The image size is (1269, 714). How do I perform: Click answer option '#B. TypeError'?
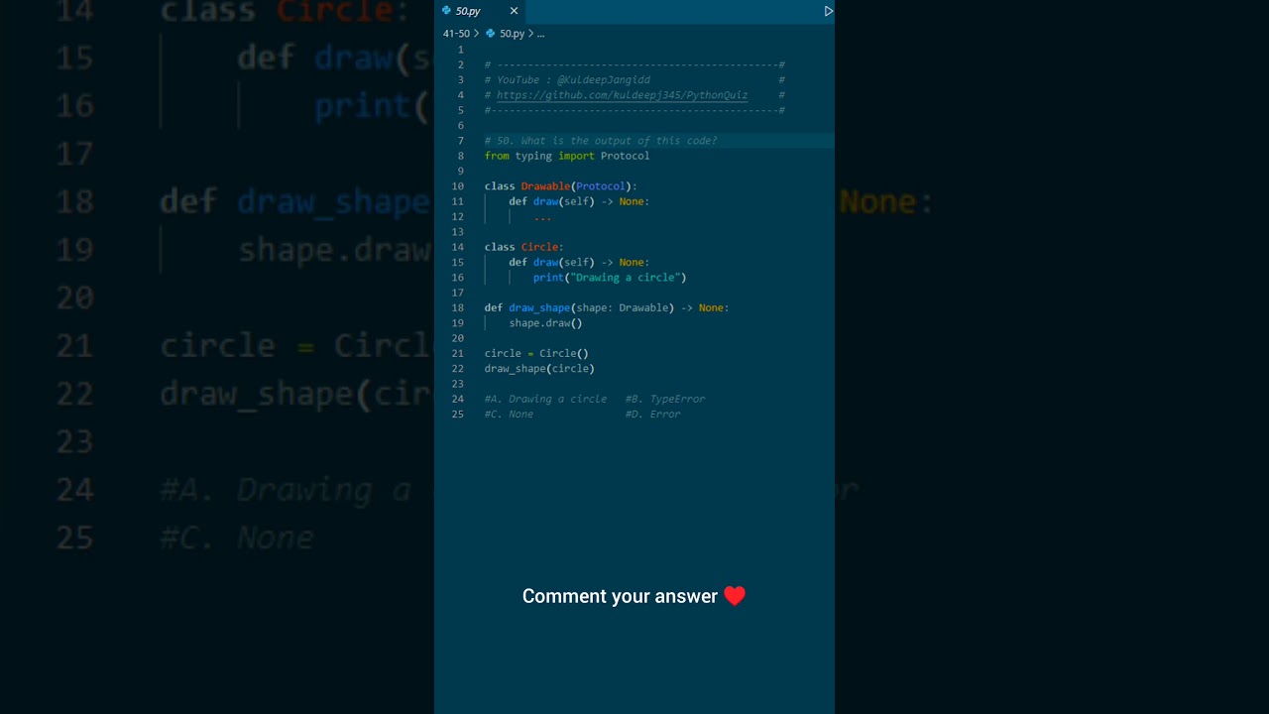pyautogui.click(x=665, y=400)
